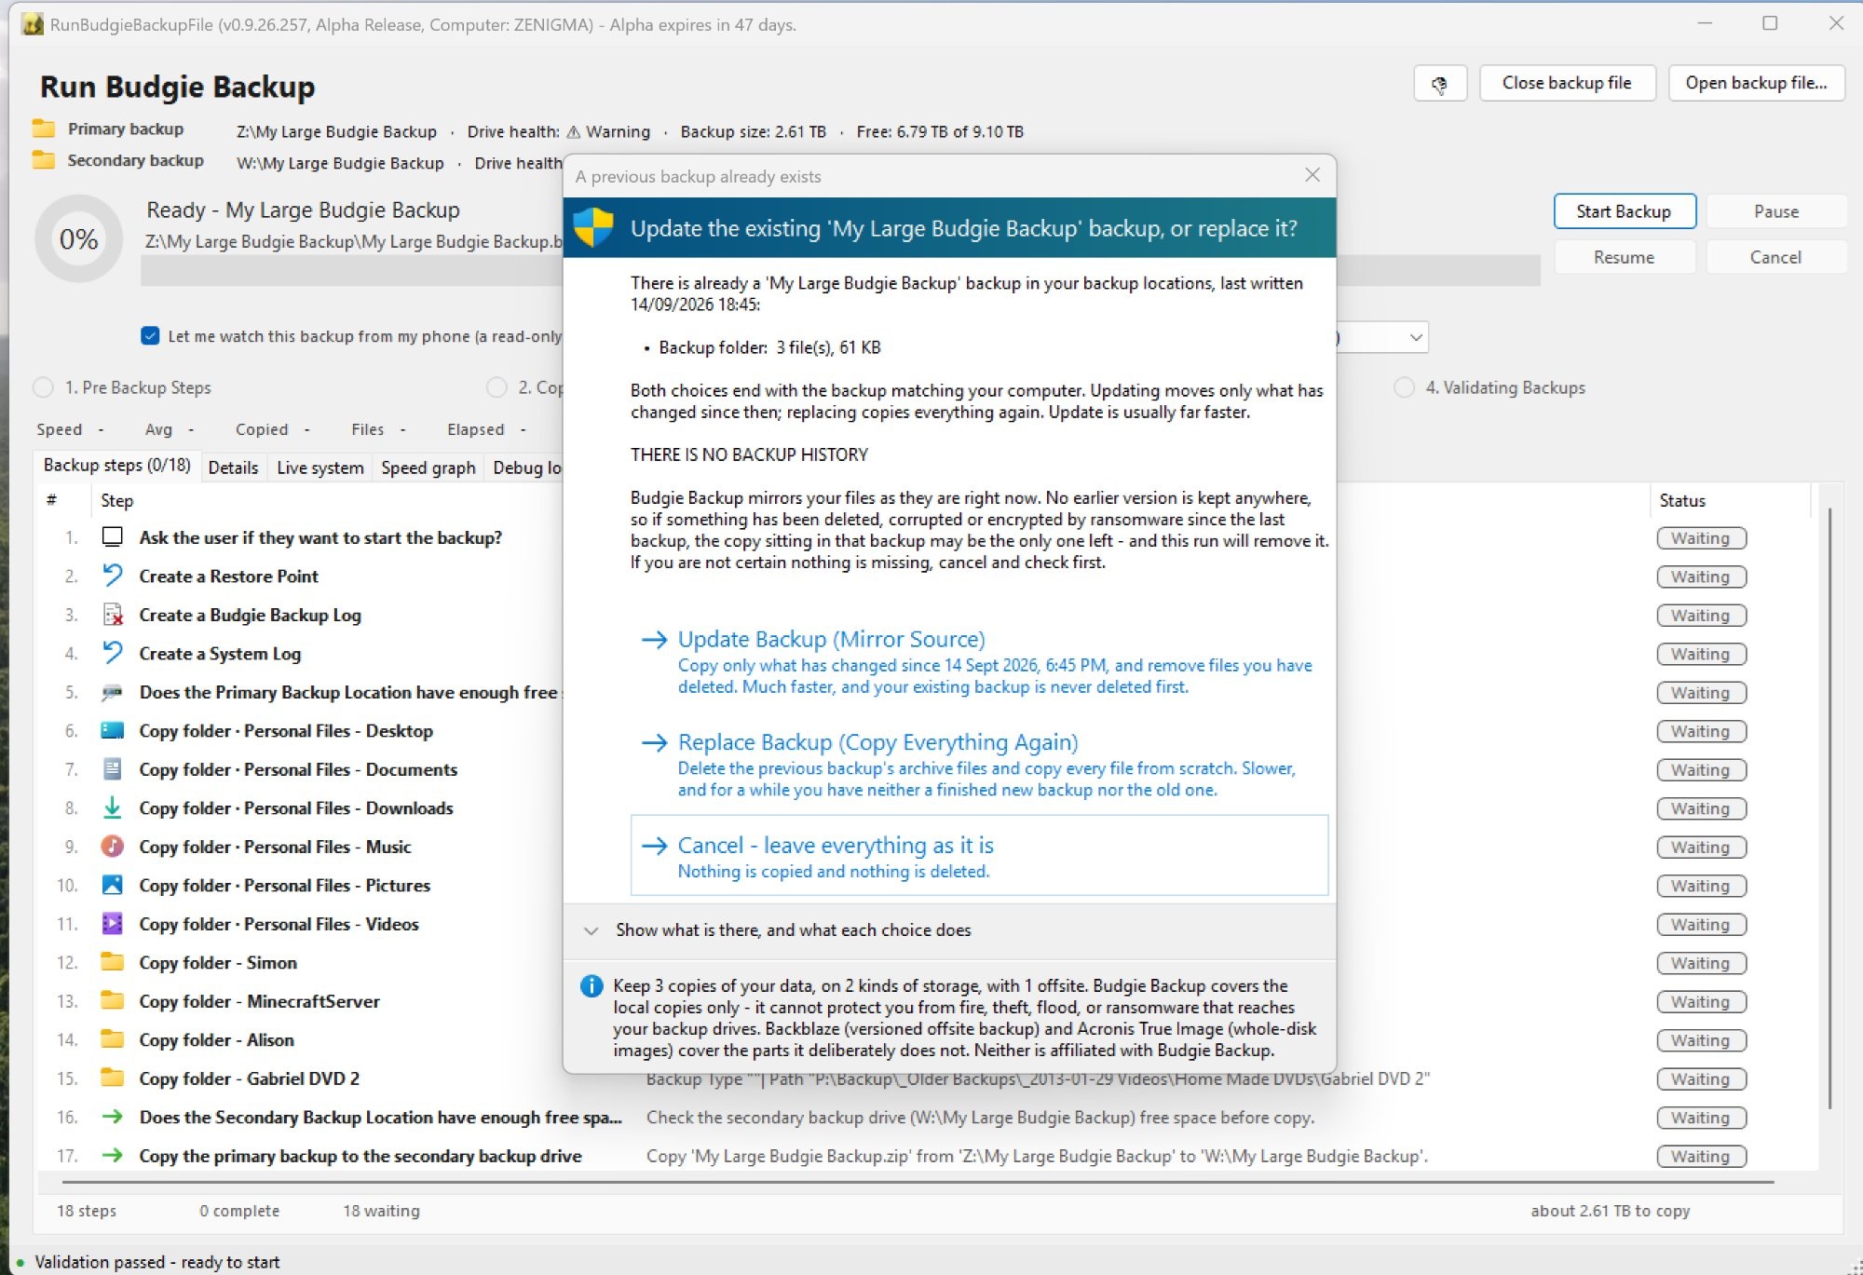Screen dimensions: 1863x1275
Task: Click the steps list vertical scrollbar
Action: (x=1829, y=808)
